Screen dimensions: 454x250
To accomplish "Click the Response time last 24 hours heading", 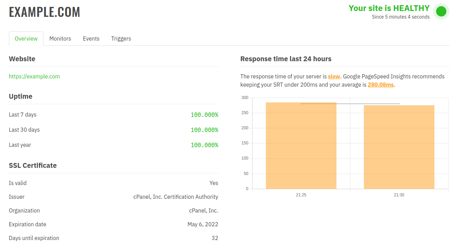I will coord(286,59).
